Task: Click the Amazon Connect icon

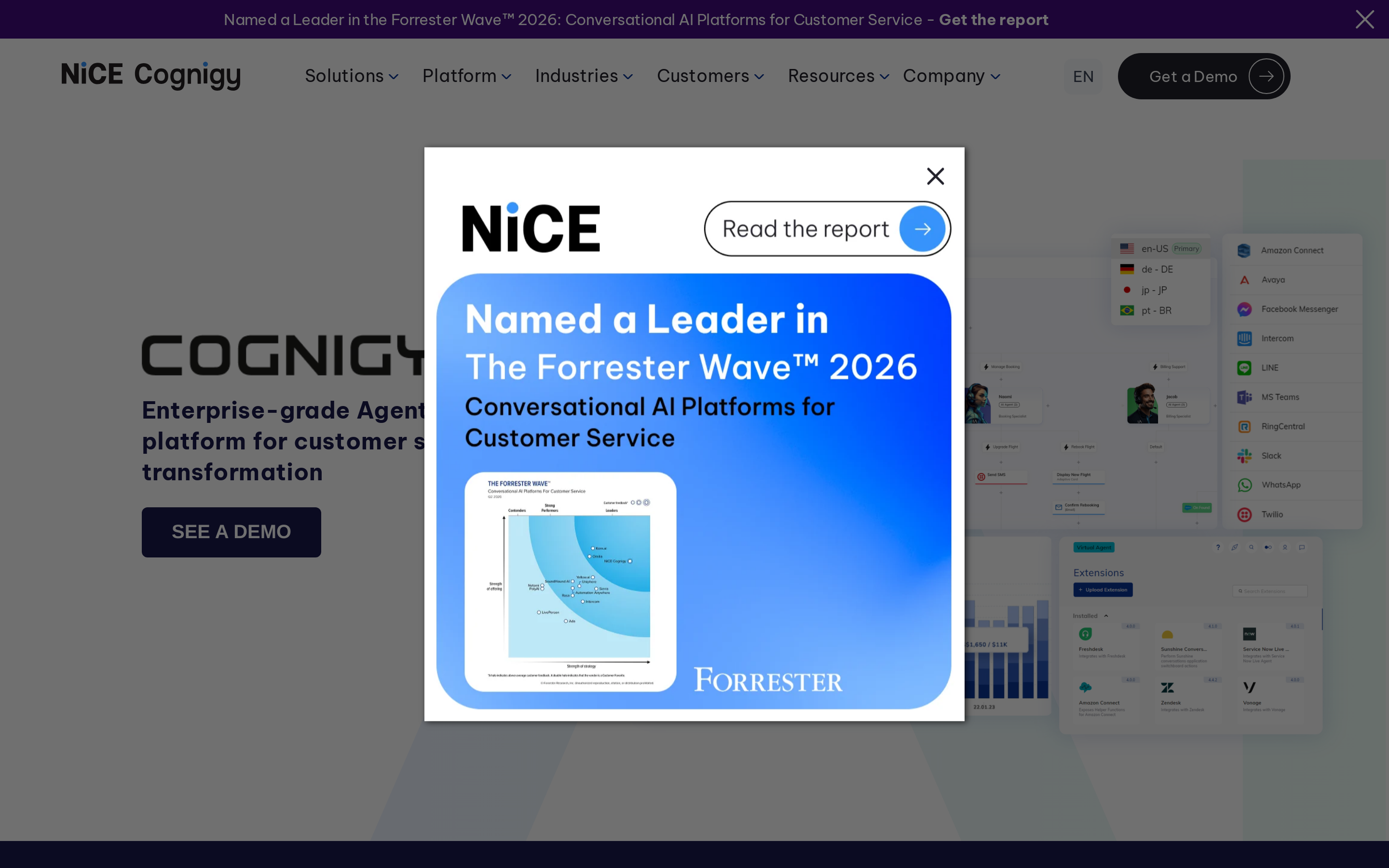Action: coord(1244,251)
